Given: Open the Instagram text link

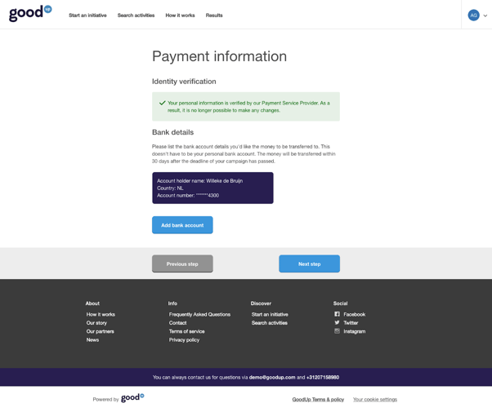Looking at the screenshot, I should click(355, 331).
